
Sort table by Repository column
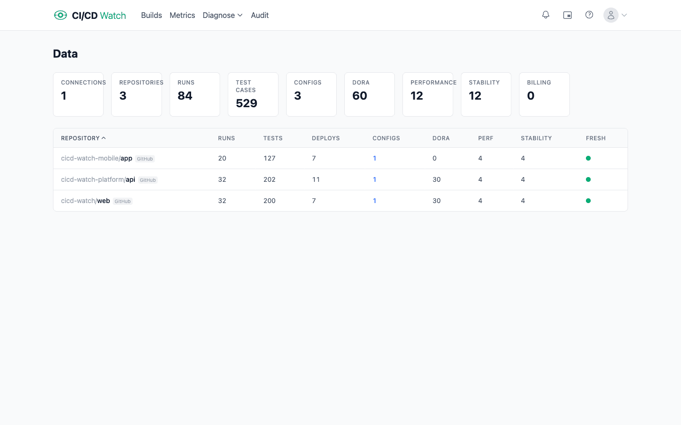pos(83,138)
